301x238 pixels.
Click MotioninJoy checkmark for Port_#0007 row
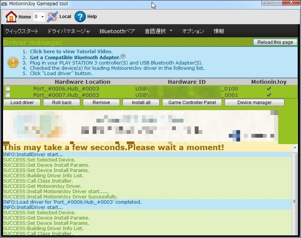[x=269, y=95]
